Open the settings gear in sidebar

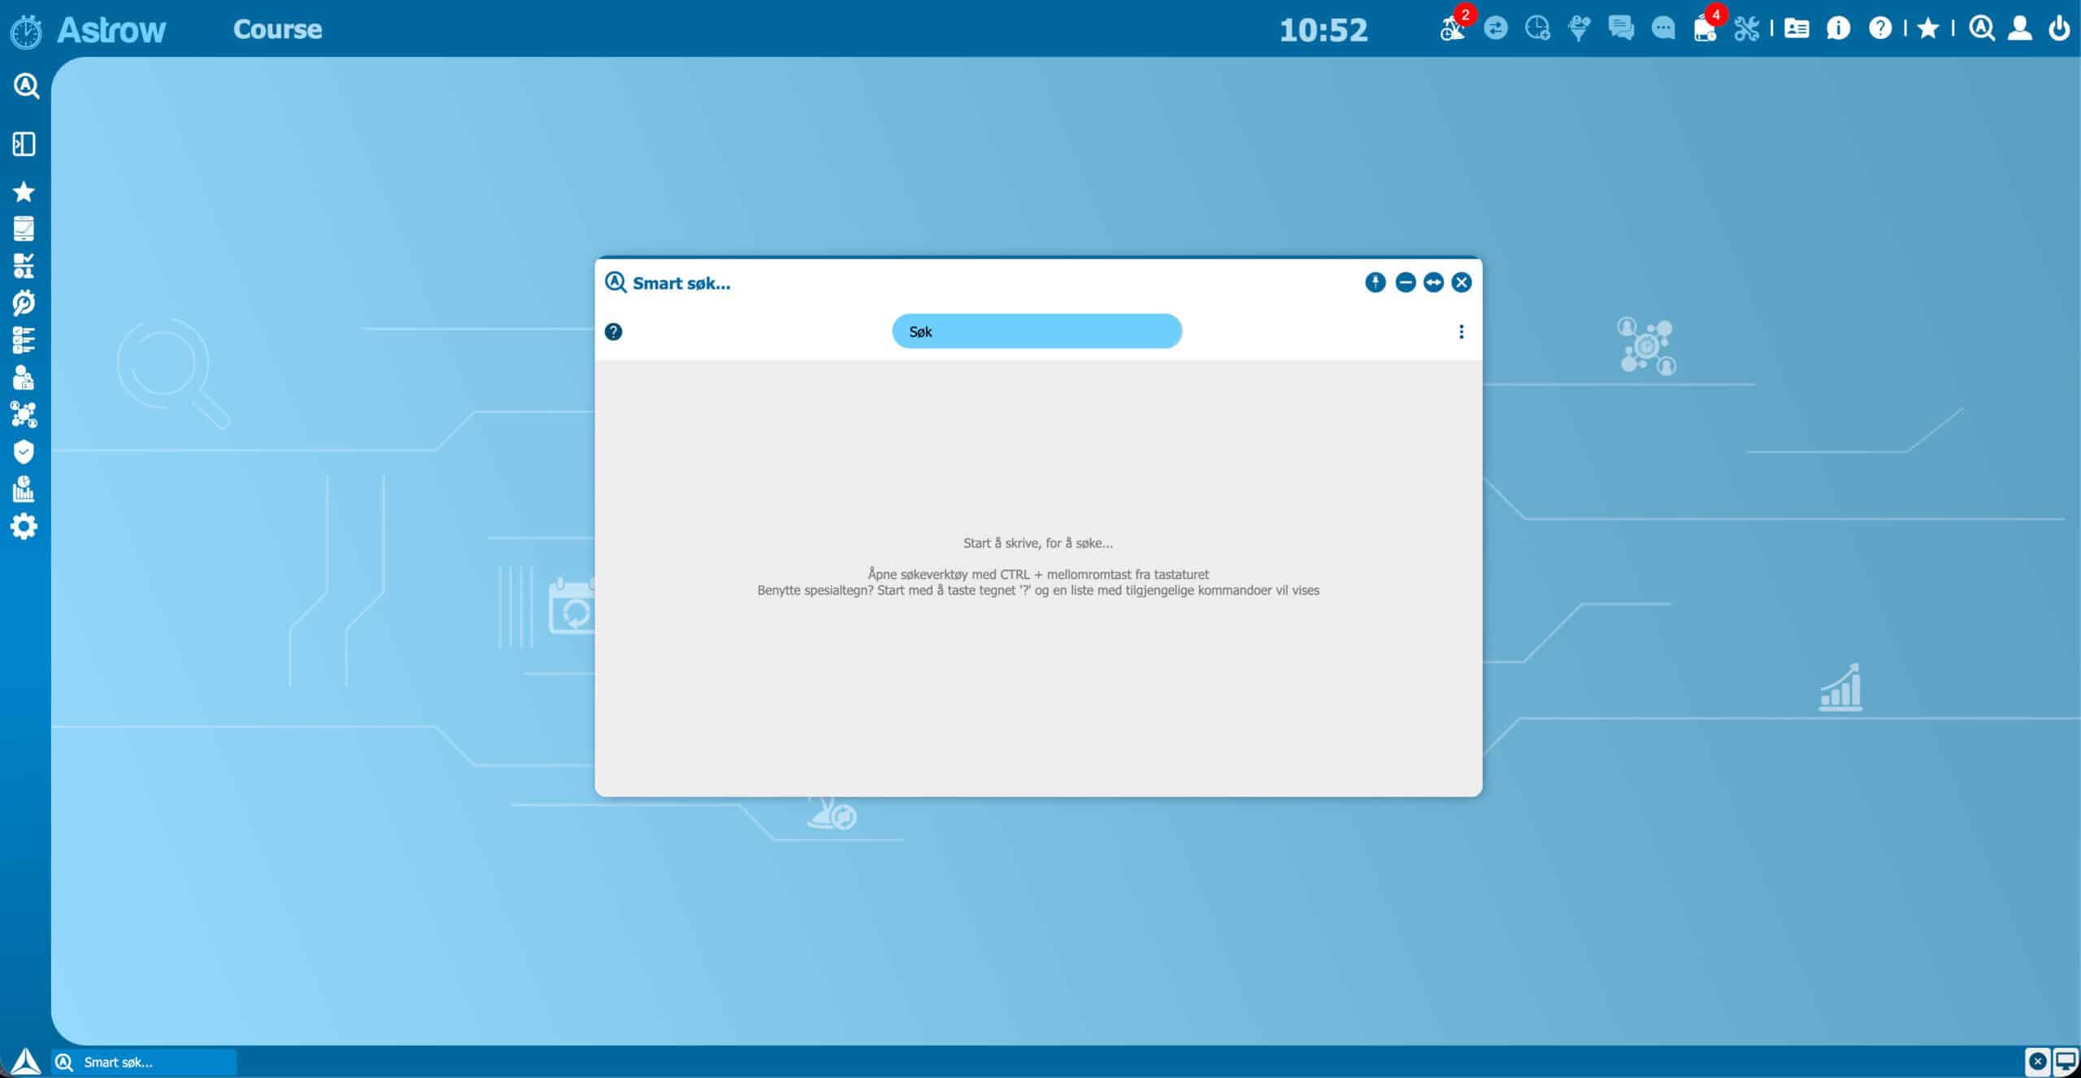click(x=24, y=526)
